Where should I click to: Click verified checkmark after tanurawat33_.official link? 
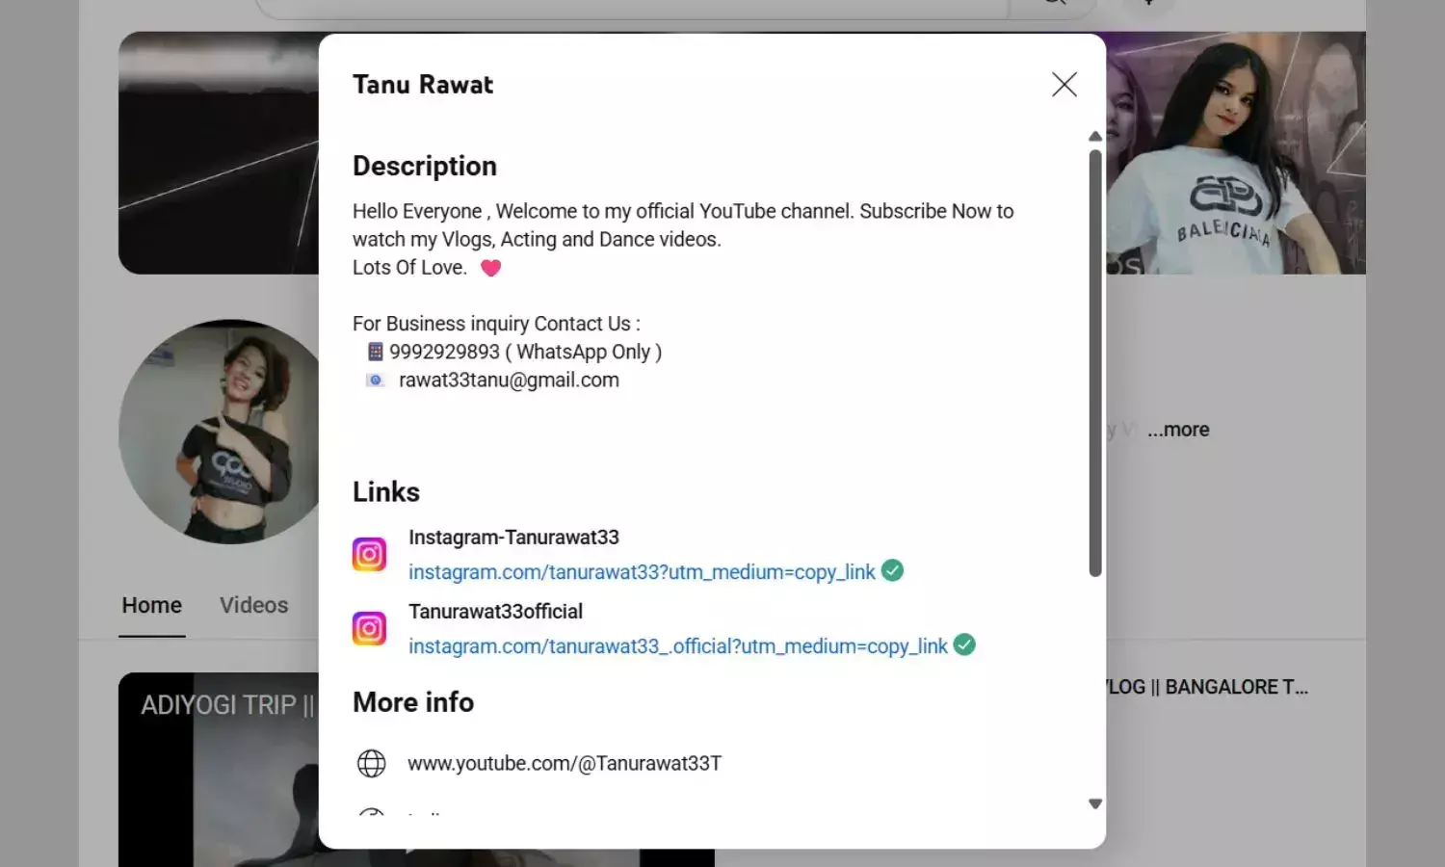[x=964, y=644]
